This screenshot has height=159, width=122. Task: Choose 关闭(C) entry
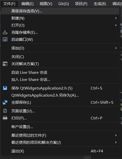(x=60, y=57)
